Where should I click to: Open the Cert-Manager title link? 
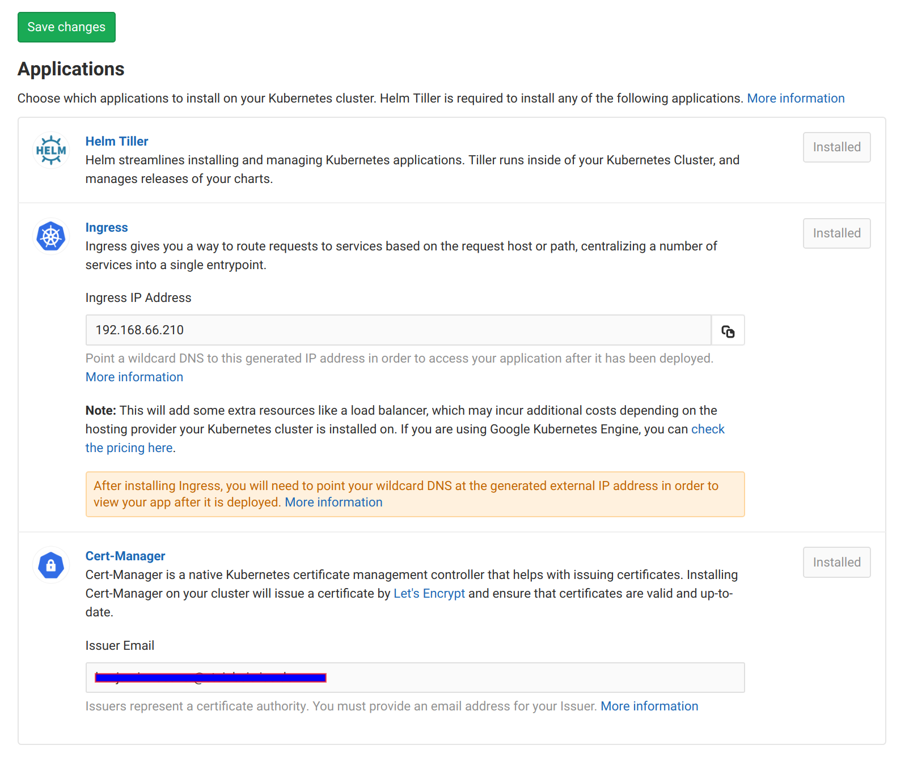pyautogui.click(x=125, y=556)
